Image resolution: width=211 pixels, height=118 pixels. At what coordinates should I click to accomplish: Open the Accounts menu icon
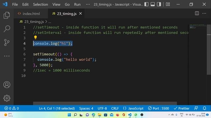tap(7, 85)
